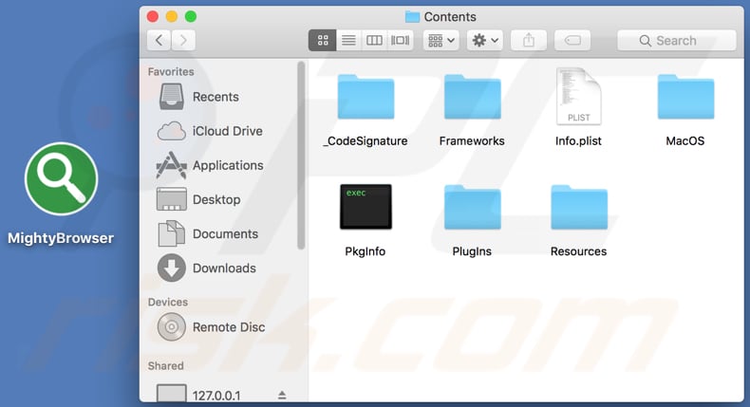Select the 127.0.0.1 shared server
This screenshot has height=407, width=750.
[x=199, y=395]
